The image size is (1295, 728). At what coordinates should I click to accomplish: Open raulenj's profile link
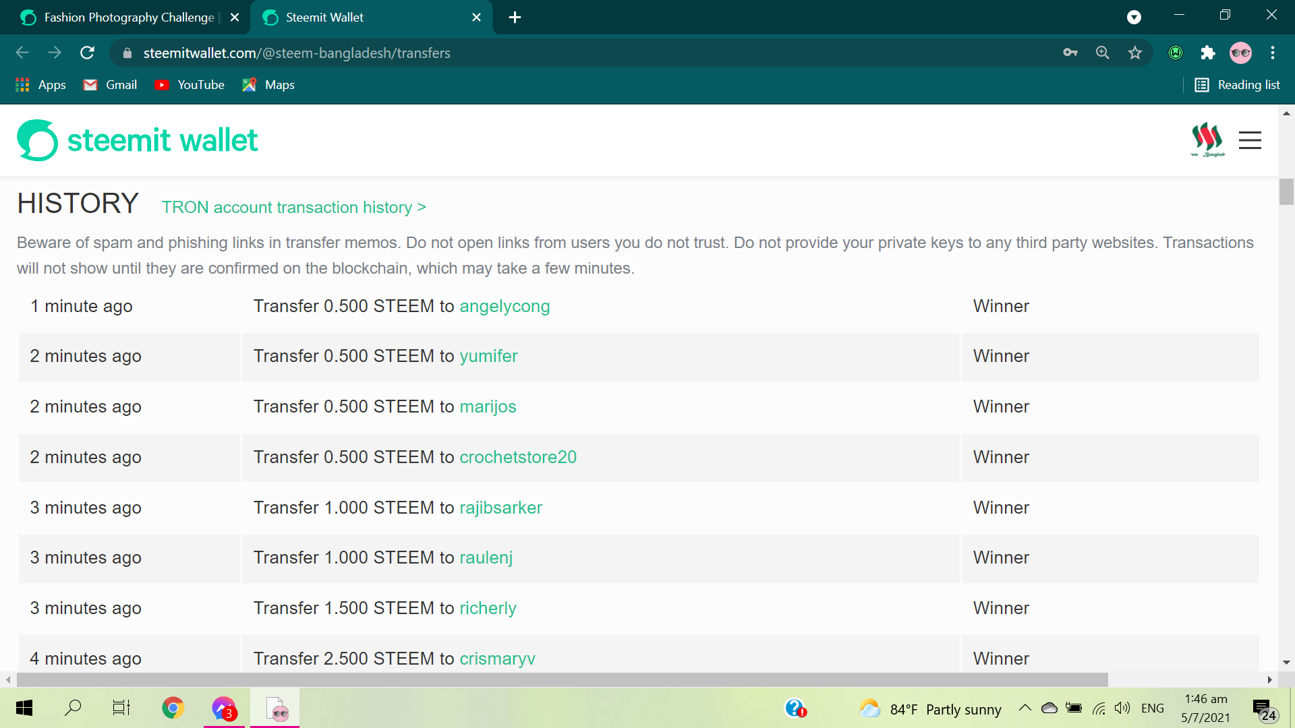[486, 557]
